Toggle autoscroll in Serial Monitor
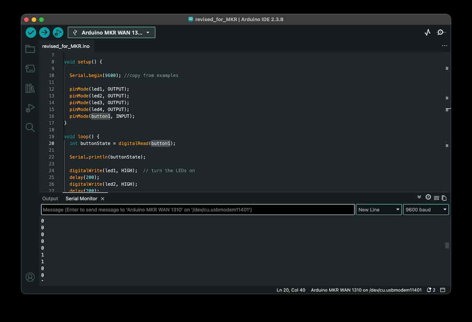 (419, 197)
